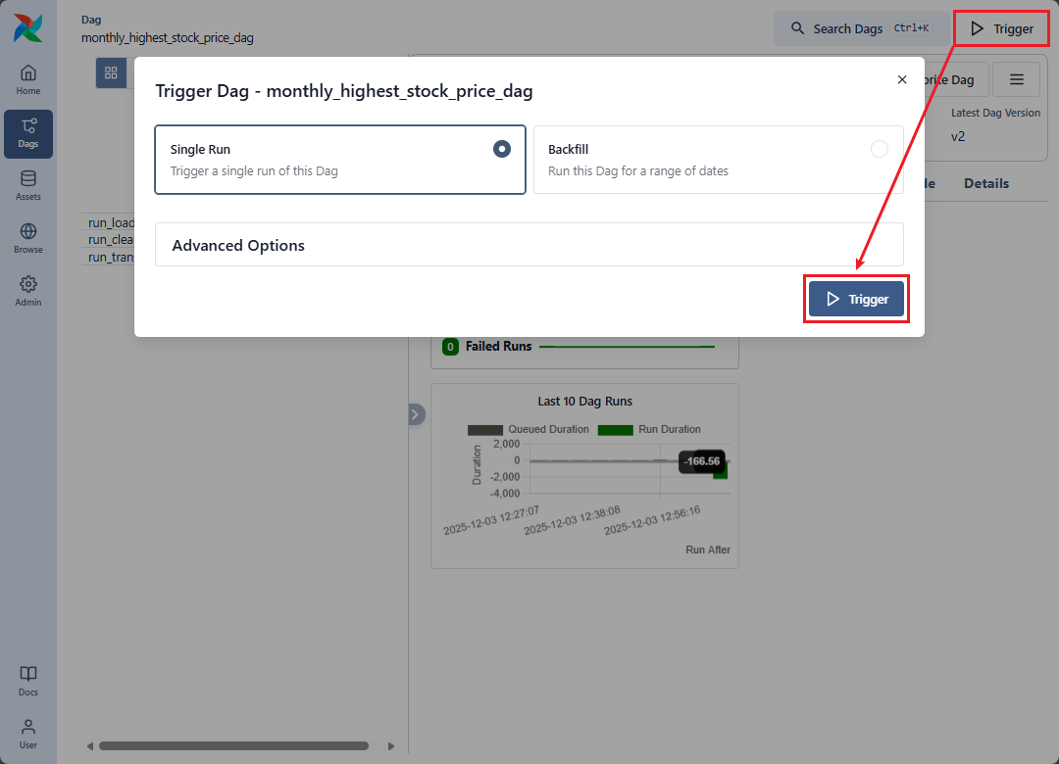
Task: Click the Search Dags field
Action: [861, 28]
